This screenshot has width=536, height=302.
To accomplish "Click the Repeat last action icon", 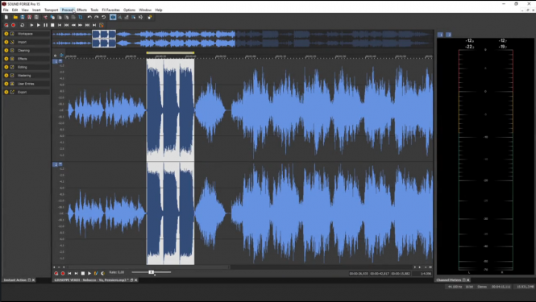I will 104,17.
